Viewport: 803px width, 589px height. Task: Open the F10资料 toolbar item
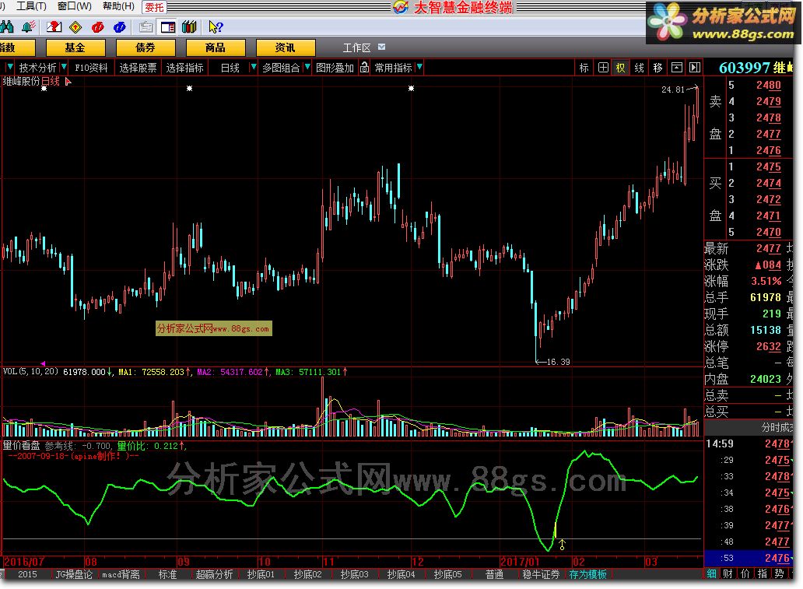[x=91, y=68]
